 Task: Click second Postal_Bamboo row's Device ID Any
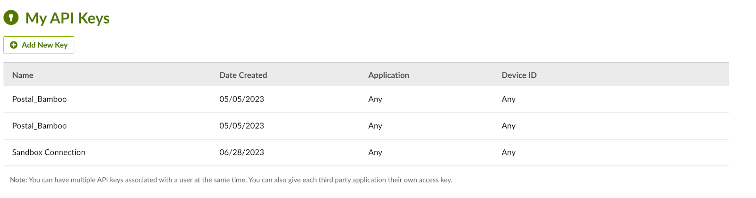click(x=508, y=126)
